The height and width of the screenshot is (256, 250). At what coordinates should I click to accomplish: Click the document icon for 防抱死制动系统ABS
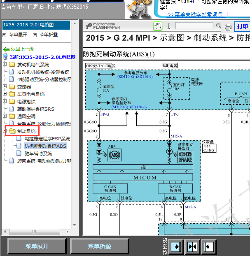(x=19, y=146)
